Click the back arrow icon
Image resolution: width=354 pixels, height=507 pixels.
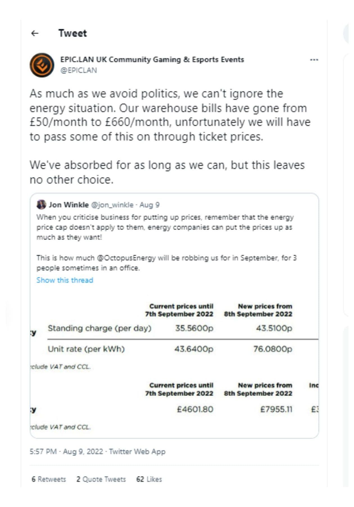tap(35, 33)
